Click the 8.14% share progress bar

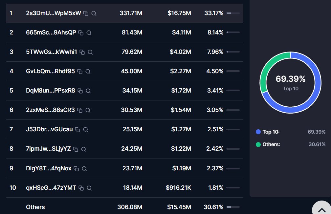click(233, 32)
